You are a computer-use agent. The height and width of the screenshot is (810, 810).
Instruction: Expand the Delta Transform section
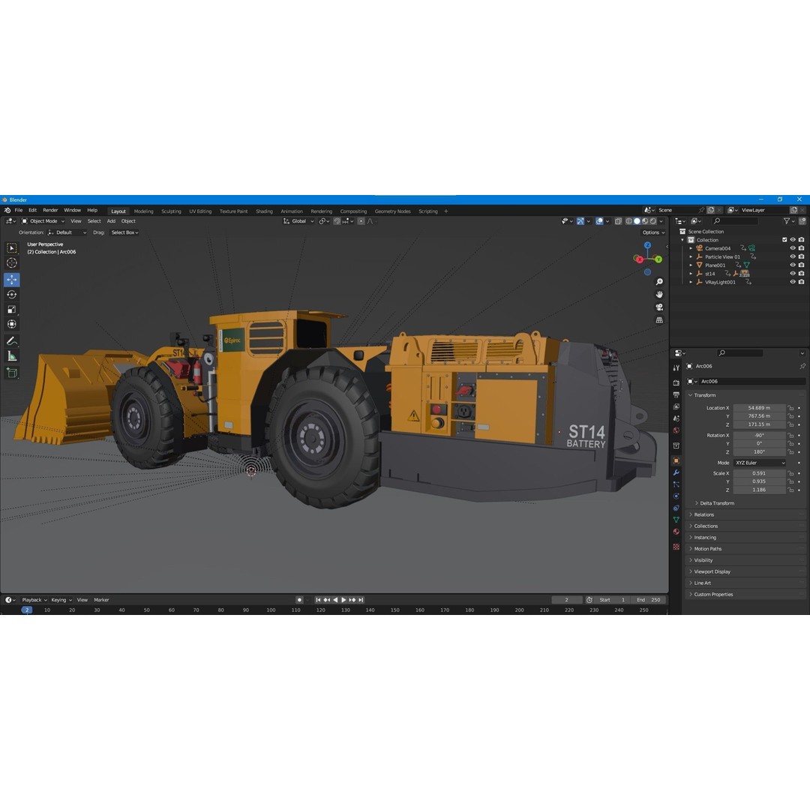click(715, 503)
